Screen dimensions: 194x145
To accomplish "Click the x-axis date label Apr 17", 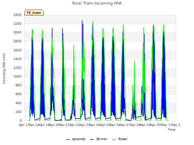I will point(24,125).
